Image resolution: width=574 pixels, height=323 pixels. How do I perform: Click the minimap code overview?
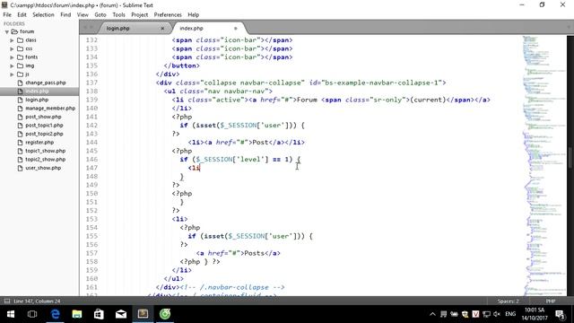[x=544, y=165]
